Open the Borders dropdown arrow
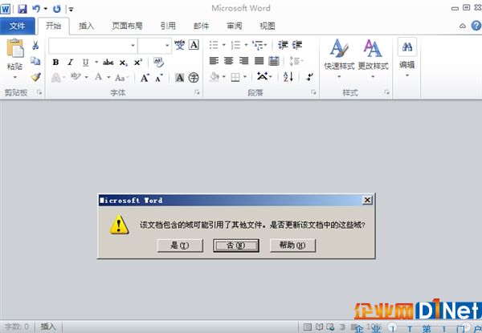The width and height of the screenshot is (482, 333). click(x=245, y=77)
